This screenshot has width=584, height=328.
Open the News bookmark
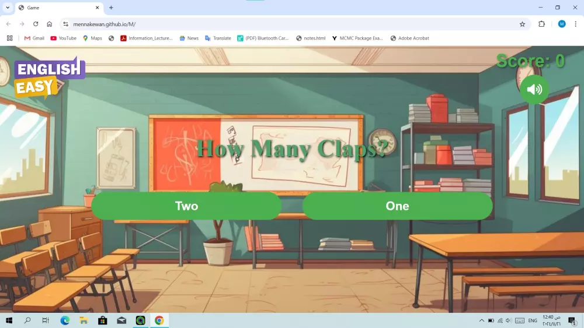189,38
